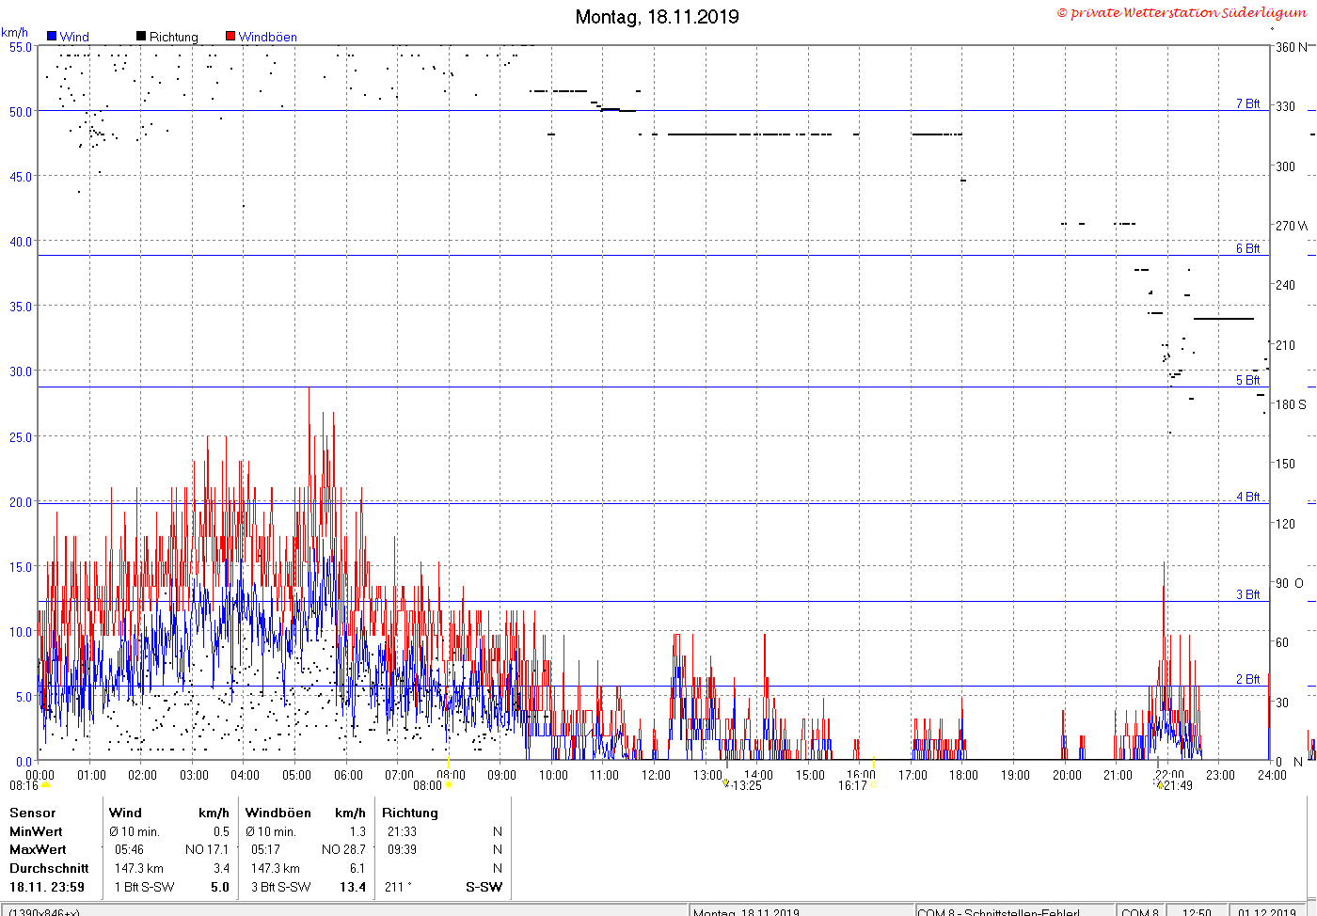The width and height of the screenshot is (1317, 916).
Task: Click the MaxWert row in sensor table
Action: pos(256,849)
